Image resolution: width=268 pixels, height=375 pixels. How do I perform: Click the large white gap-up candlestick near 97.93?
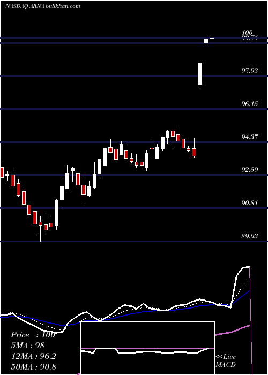click(x=200, y=74)
